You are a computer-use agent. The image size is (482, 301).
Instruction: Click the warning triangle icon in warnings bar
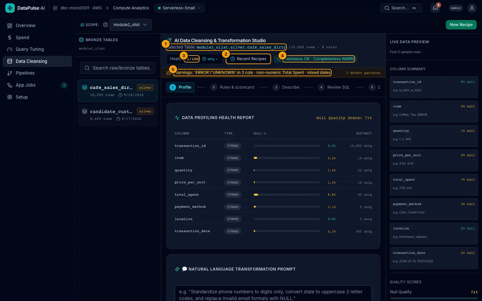(x=169, y=73)
